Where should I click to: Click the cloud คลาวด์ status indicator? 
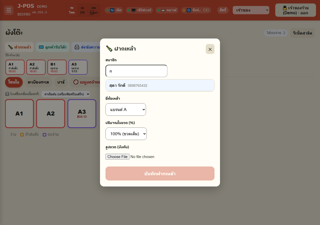(x=167, y=10)
